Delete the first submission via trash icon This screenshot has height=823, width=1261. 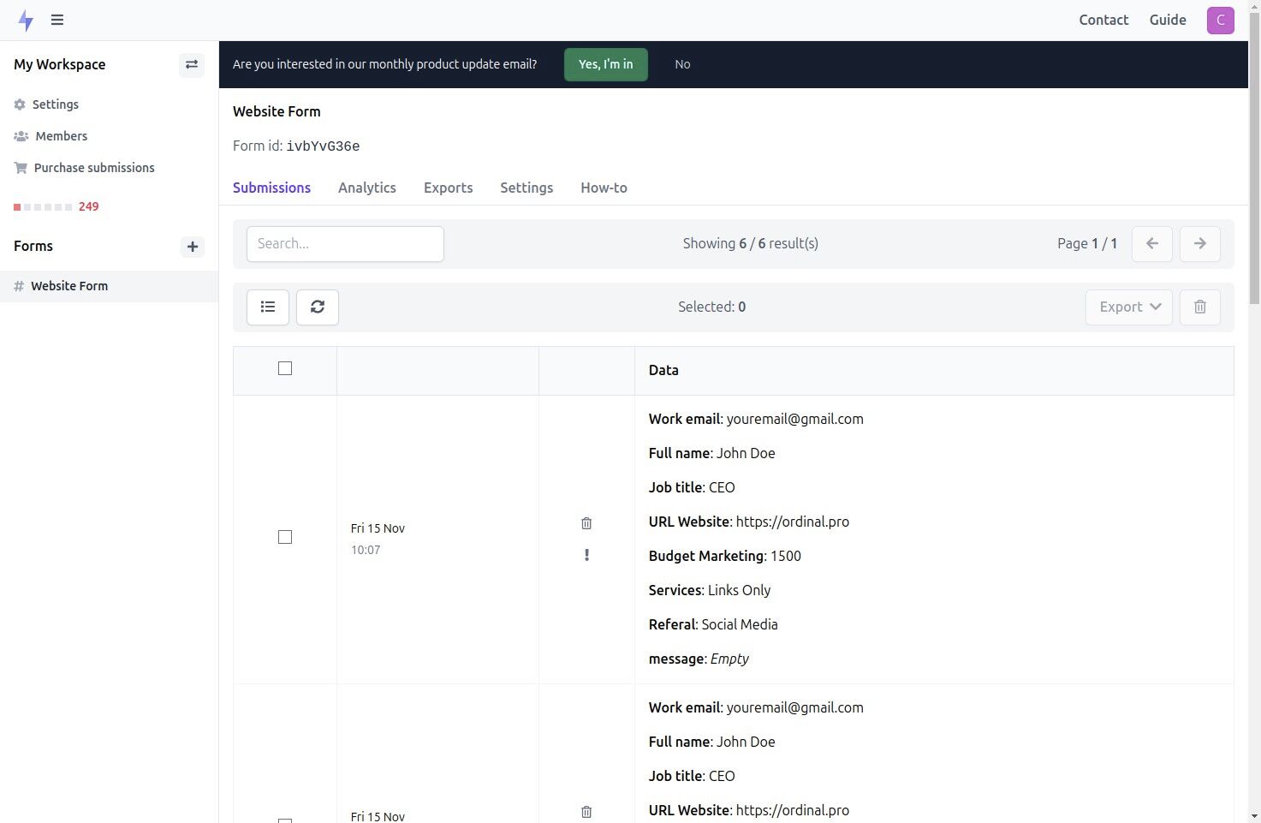[586, 522]
